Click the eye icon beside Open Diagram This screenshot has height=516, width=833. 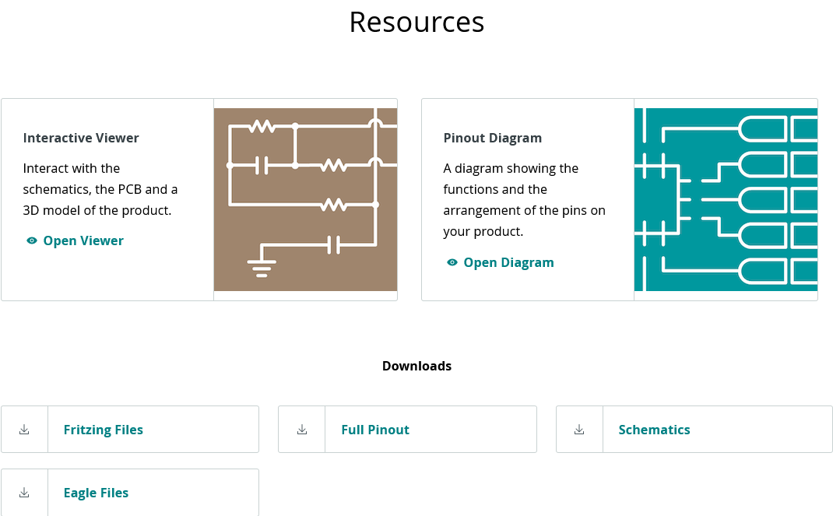[452, 263]
